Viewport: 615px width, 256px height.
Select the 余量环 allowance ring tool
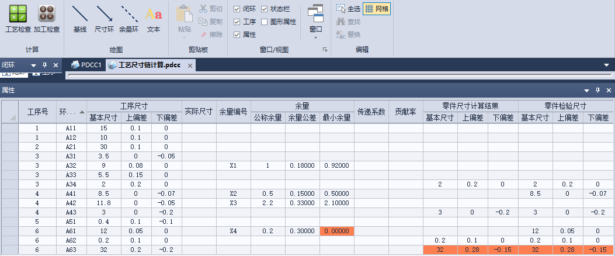coord(129,19)
